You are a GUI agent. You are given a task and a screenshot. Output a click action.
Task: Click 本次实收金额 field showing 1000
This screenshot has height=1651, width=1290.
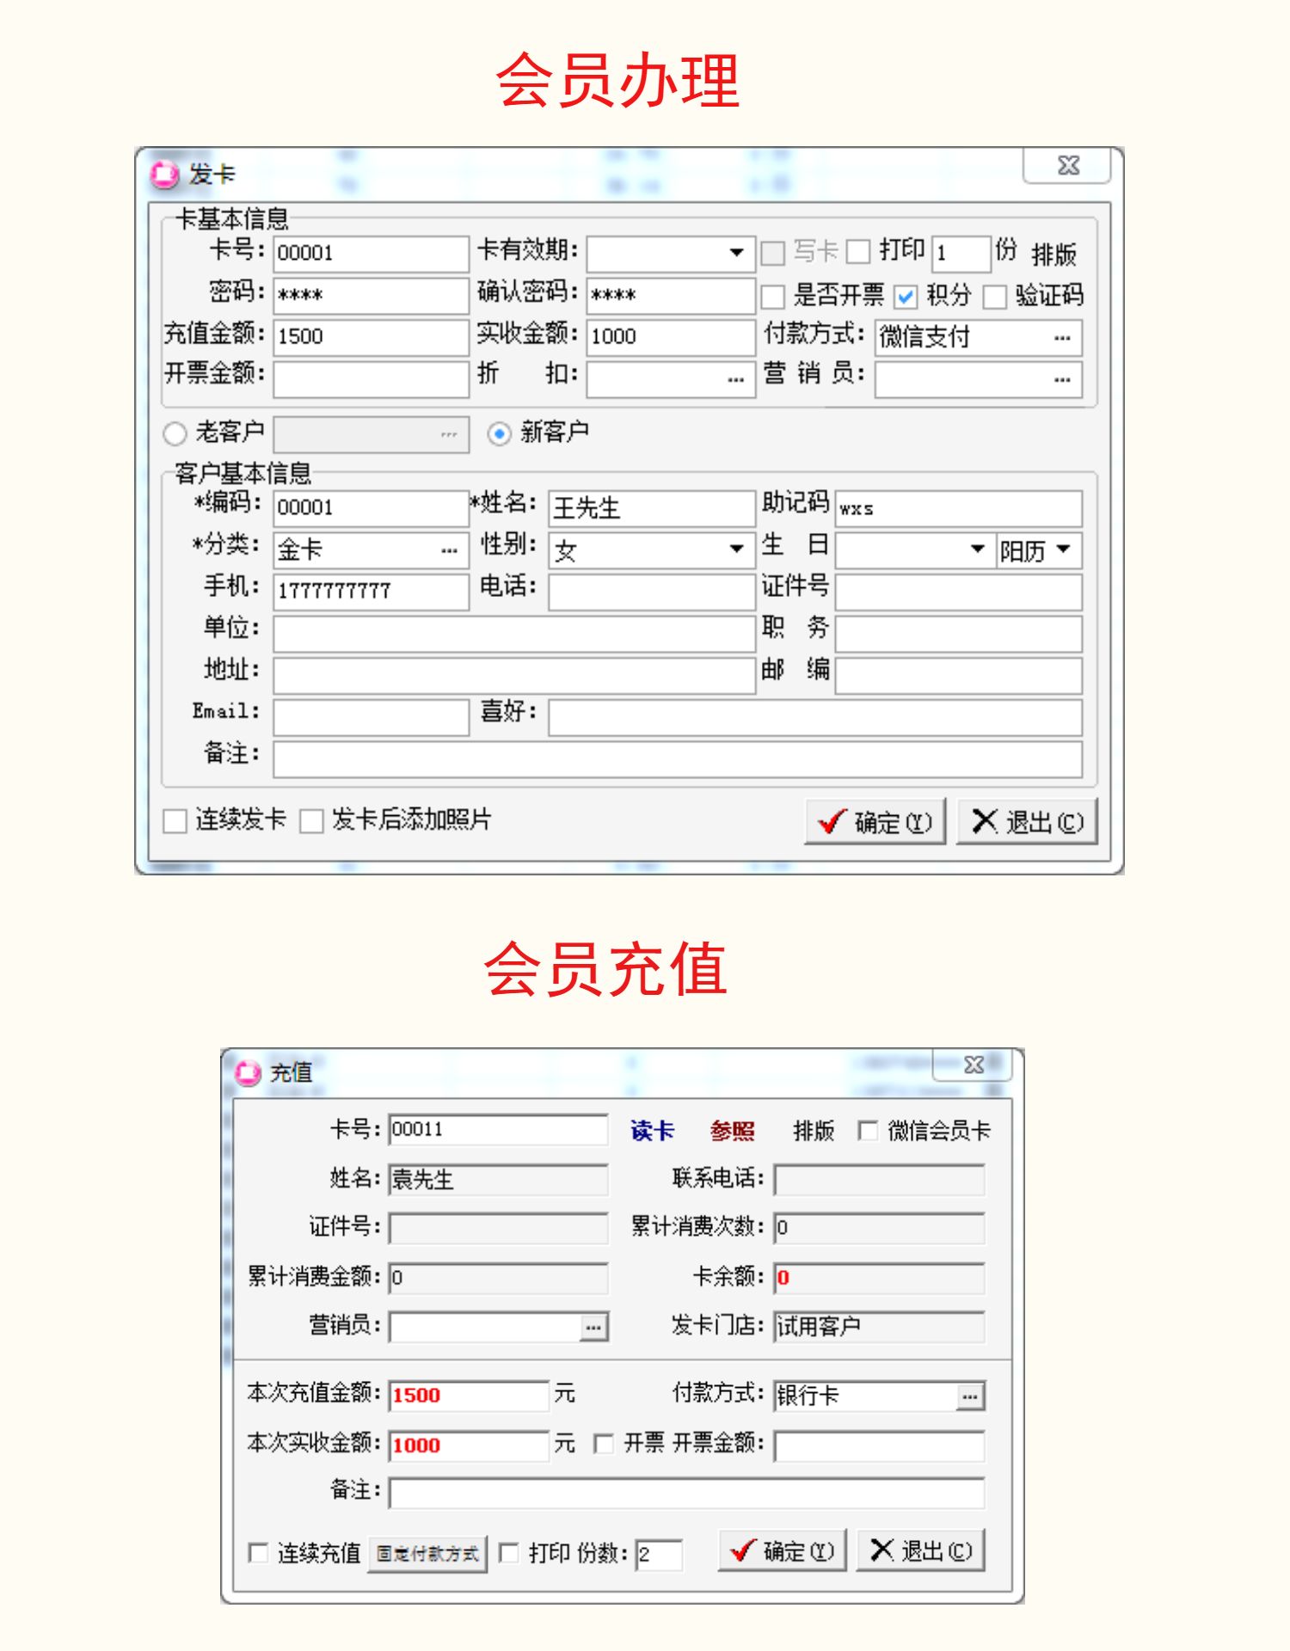point(469,1445)
